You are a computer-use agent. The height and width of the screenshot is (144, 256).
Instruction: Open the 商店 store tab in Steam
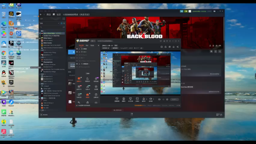(x=49, y=14)
